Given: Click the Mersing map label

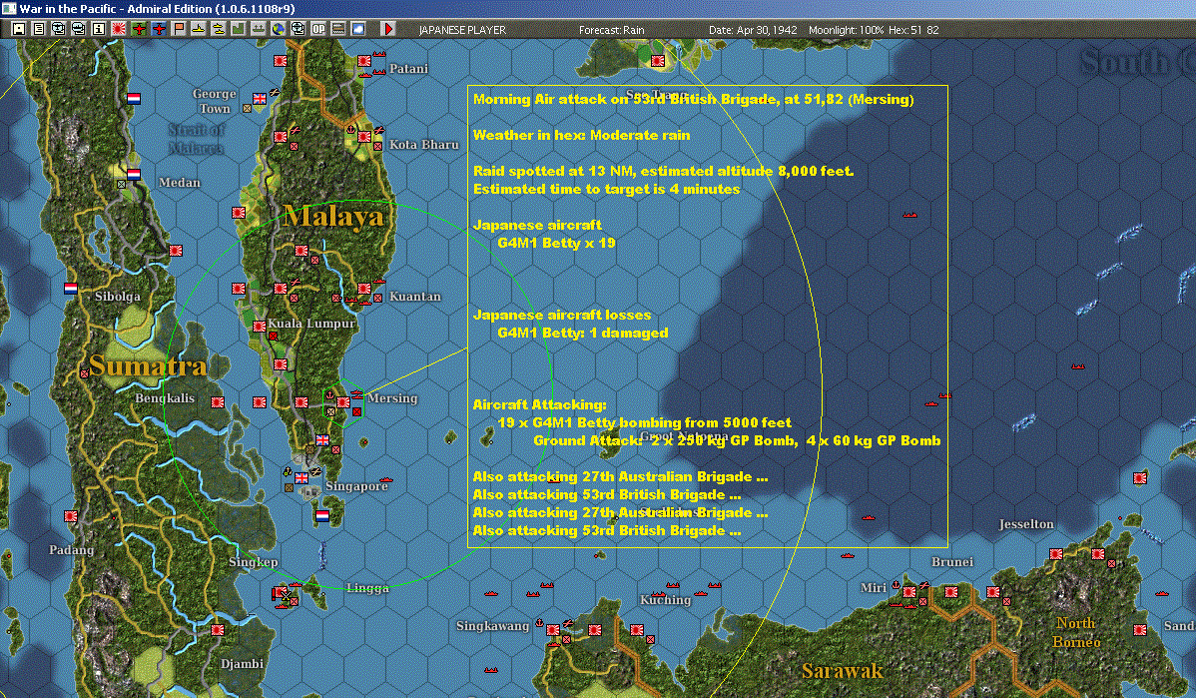Looking at the screenshot, I should click(392, 398).
